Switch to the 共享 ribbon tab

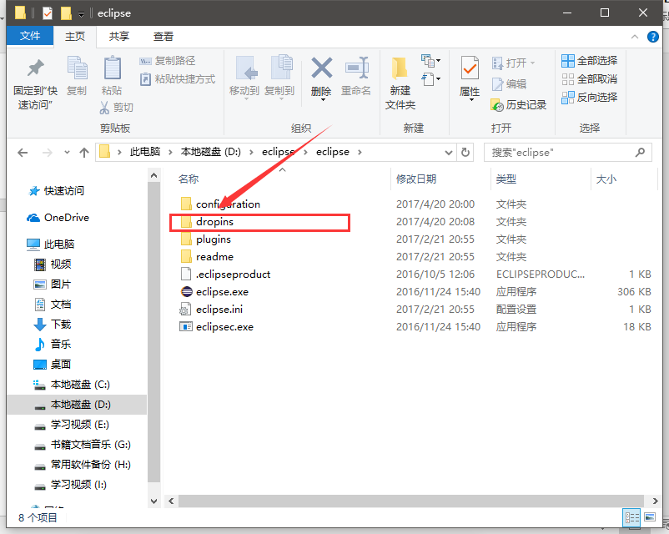119,37
